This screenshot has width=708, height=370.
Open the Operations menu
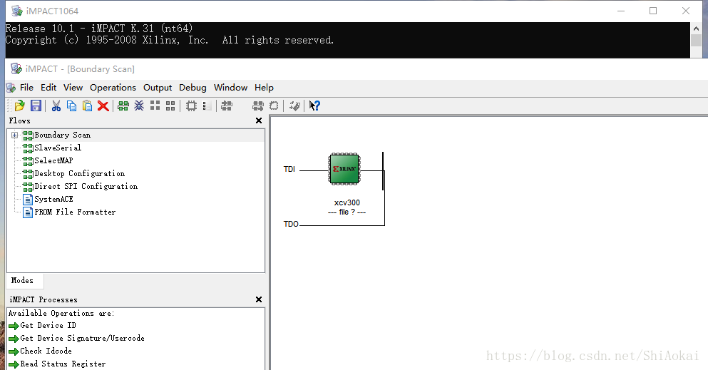(x=113, y=88)
